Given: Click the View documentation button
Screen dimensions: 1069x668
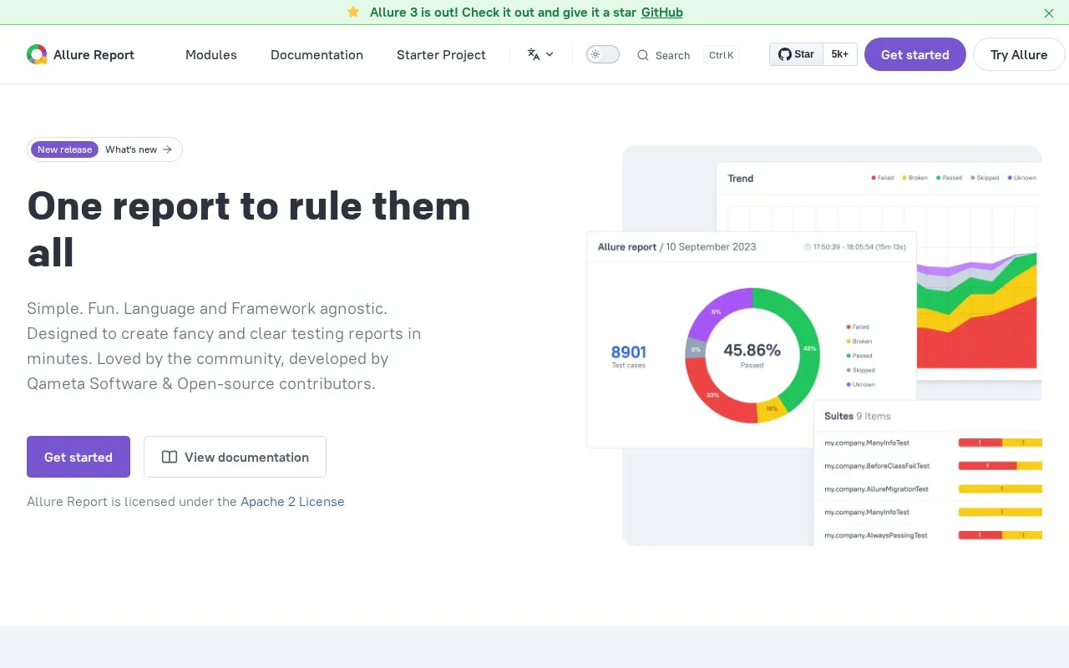Looking at the screenshot, I should [235, 457].
